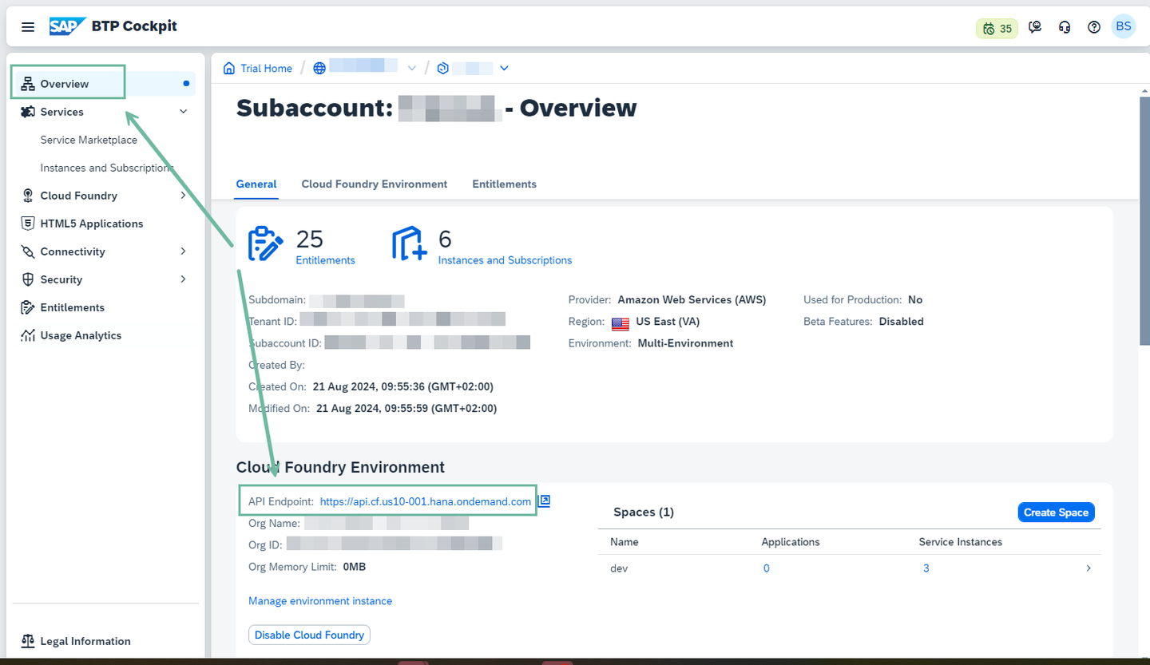Image resolution: width=1150 pixels, height=665 pixels.
Task: Open the API Endpoint URL link
Action: [426, 502]
